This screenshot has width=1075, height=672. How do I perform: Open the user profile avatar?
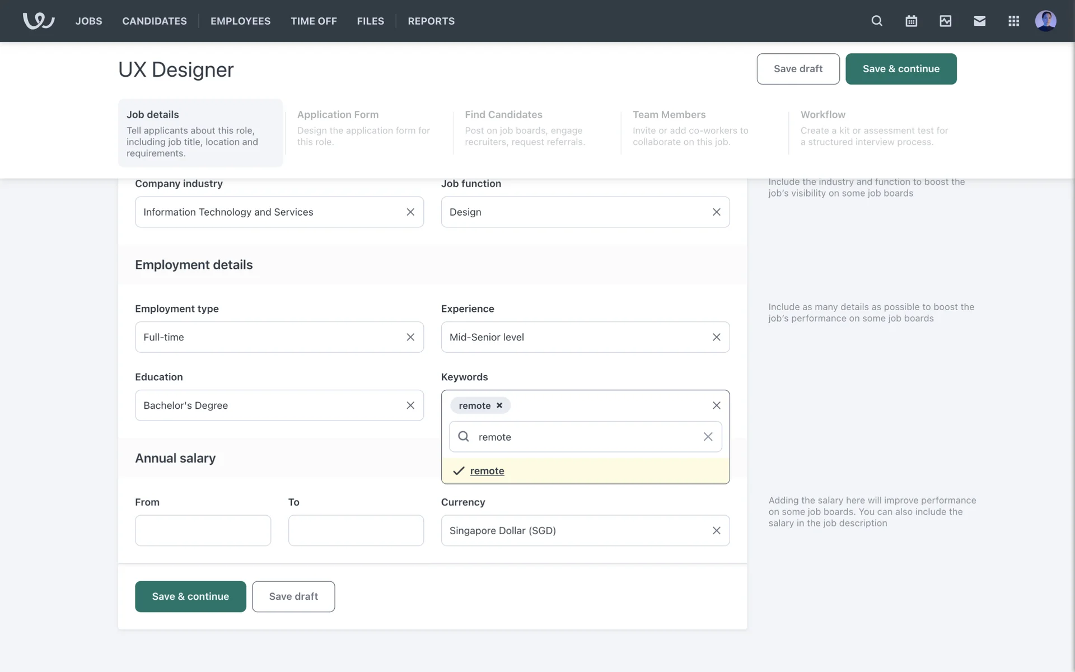pos(1045,21)
